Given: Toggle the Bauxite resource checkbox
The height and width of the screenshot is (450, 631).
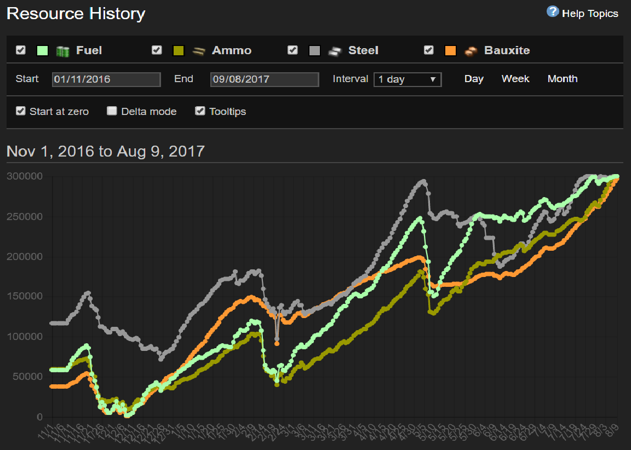Looking at the screenshot, I should click(429, 50).
